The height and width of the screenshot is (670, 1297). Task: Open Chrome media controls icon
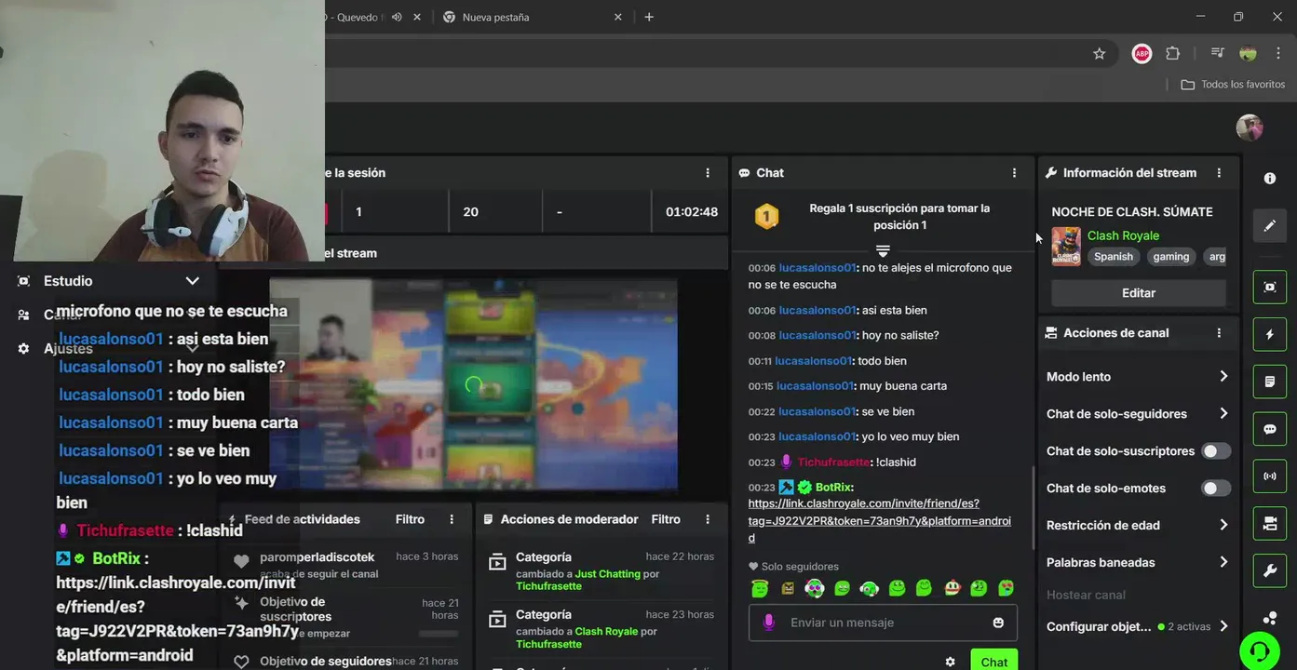[1217, 54]
